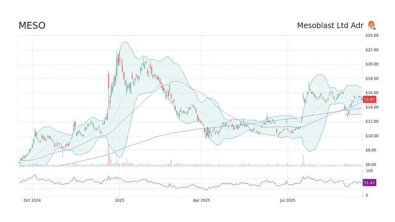Select the purple 51.43 indicator badge
The image size is (395, 222).
point(369,183)
